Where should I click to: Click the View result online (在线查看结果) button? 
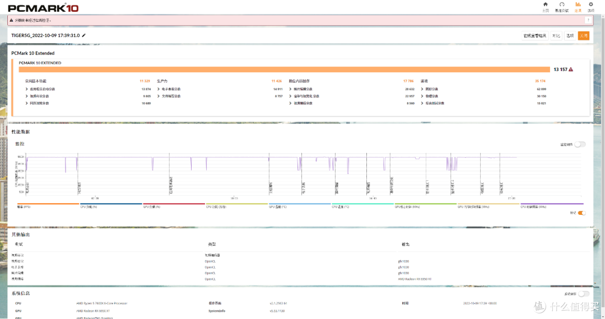point(535,35)
